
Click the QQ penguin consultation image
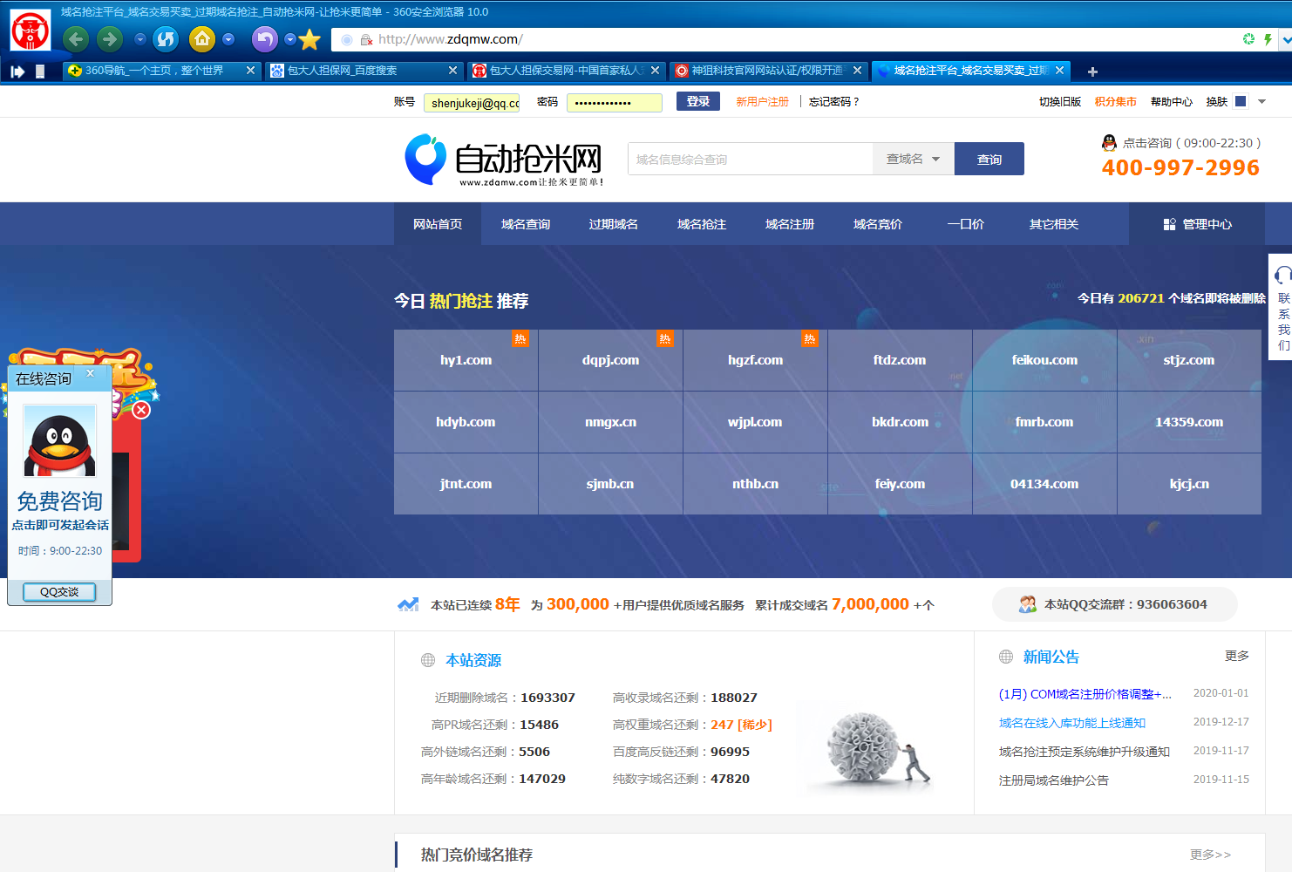click(59, 441)
